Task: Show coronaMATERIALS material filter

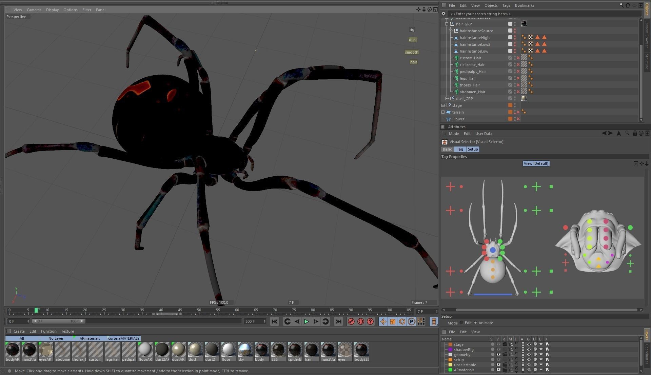Action: pyautogui.click(x=124, y=338)
